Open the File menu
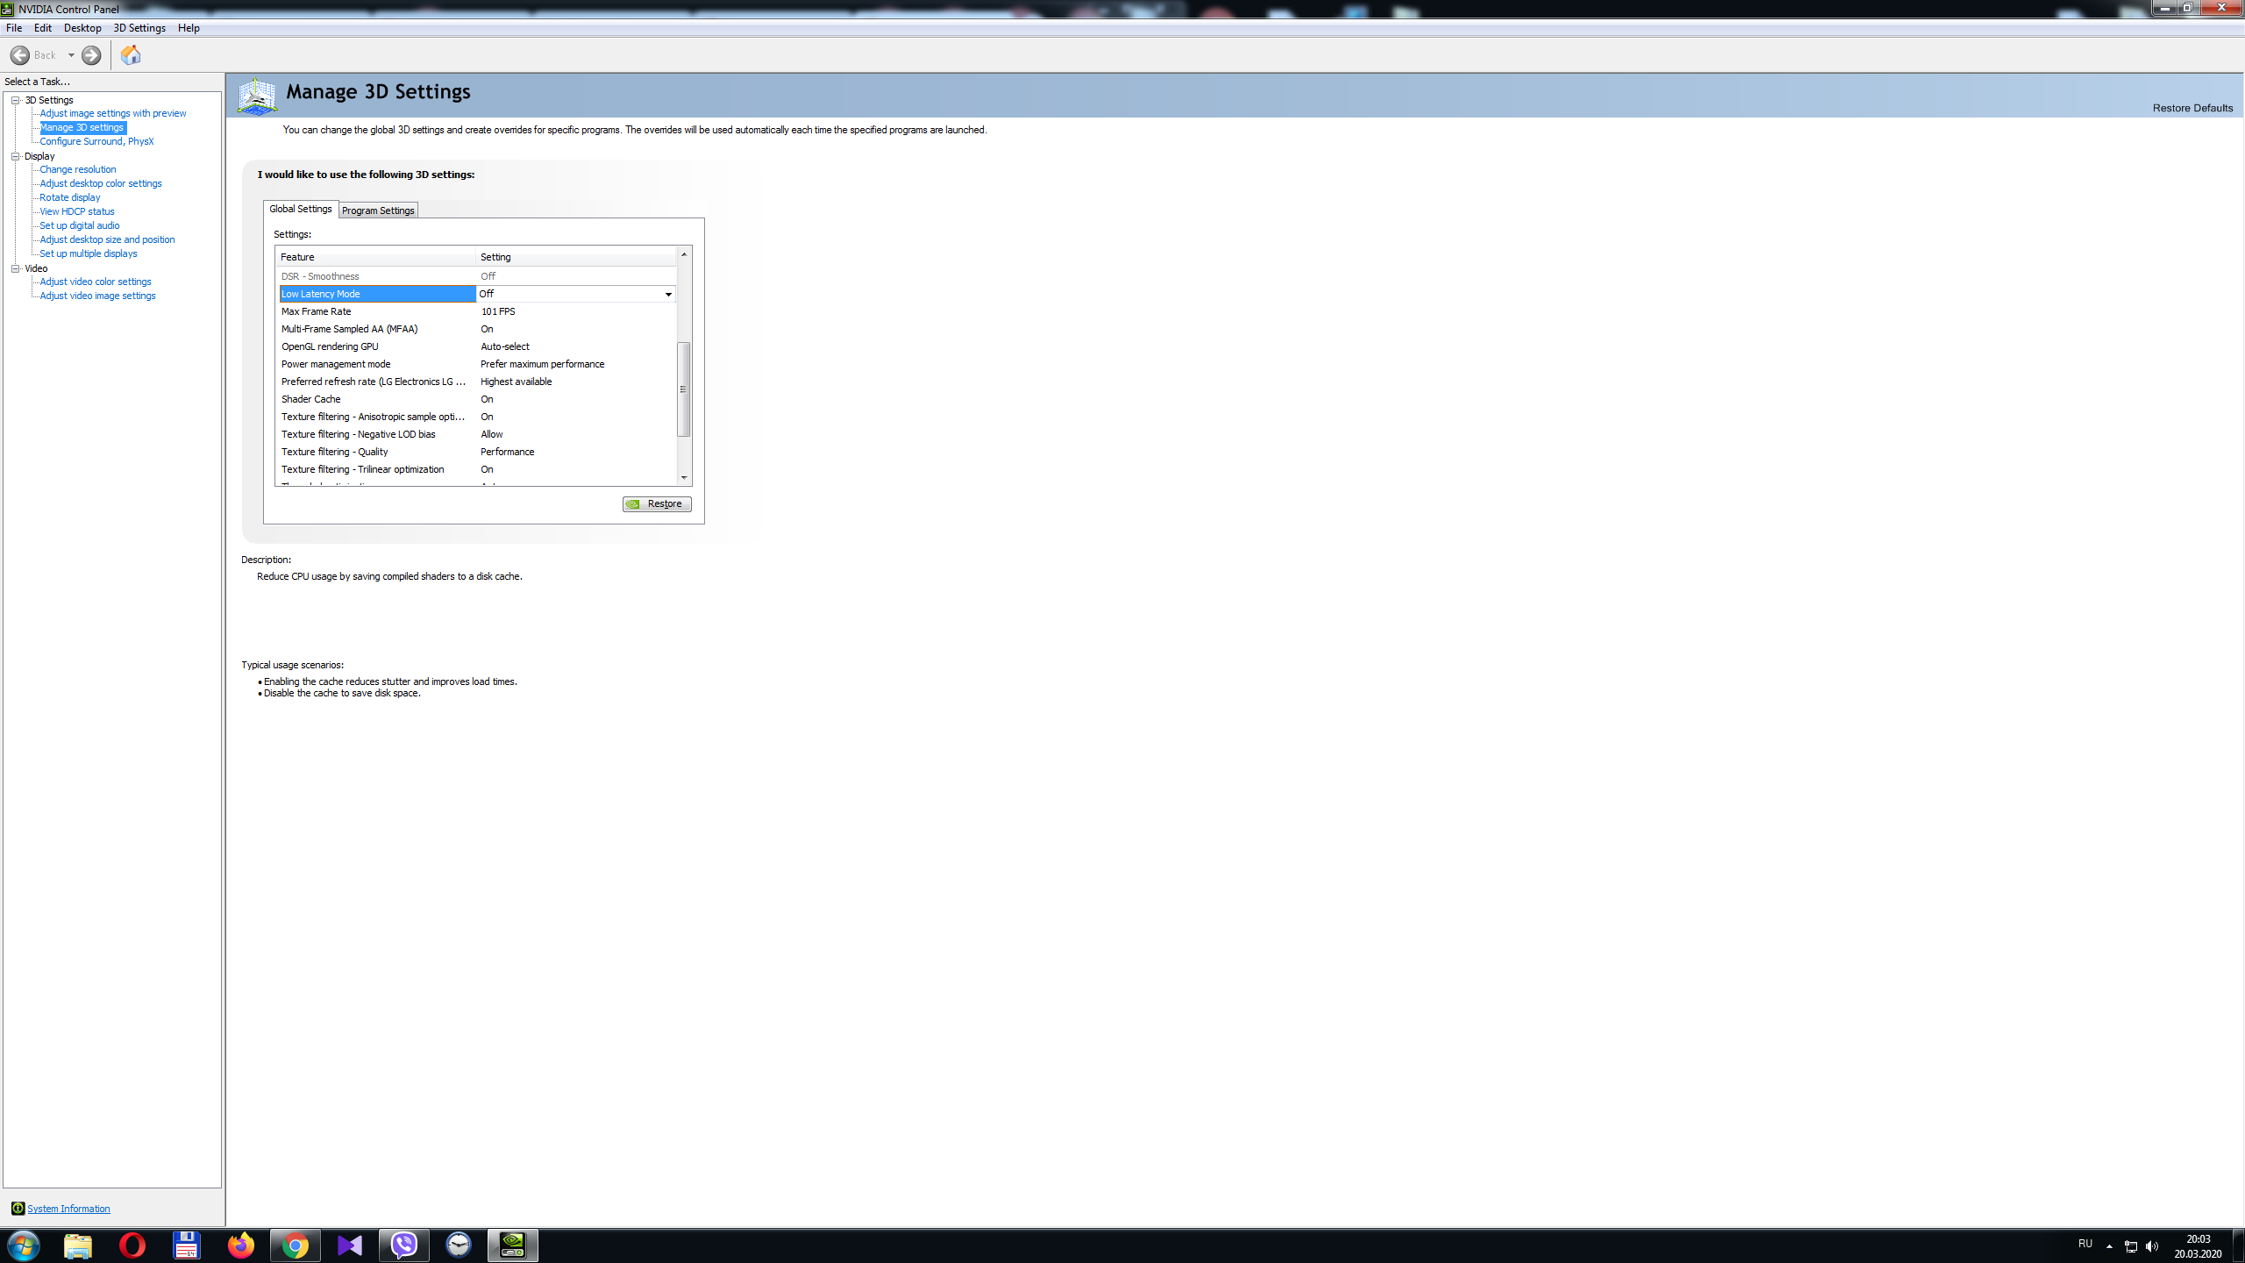The width and height of the screenshot is (2245, 1263). [x=14, y=28]
